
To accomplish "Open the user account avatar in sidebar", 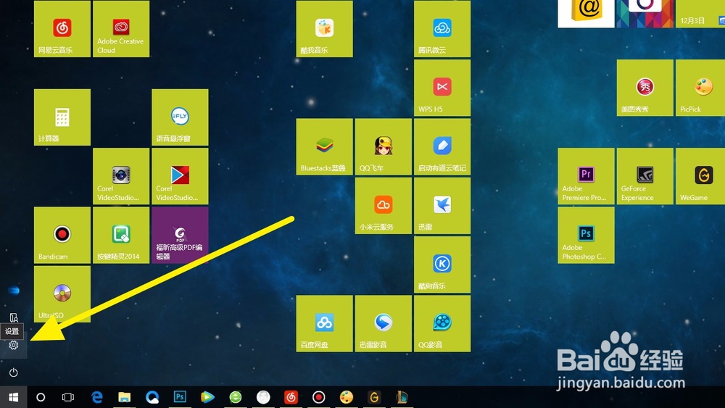I will [x=14, y=290].
